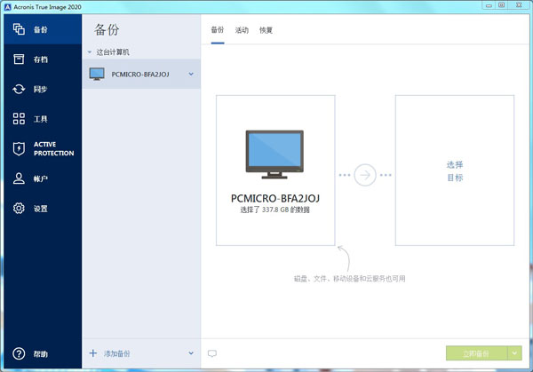533x372 pixels.
Task: Collapse the 这台计算机 list group
Action: coord(89,52)
